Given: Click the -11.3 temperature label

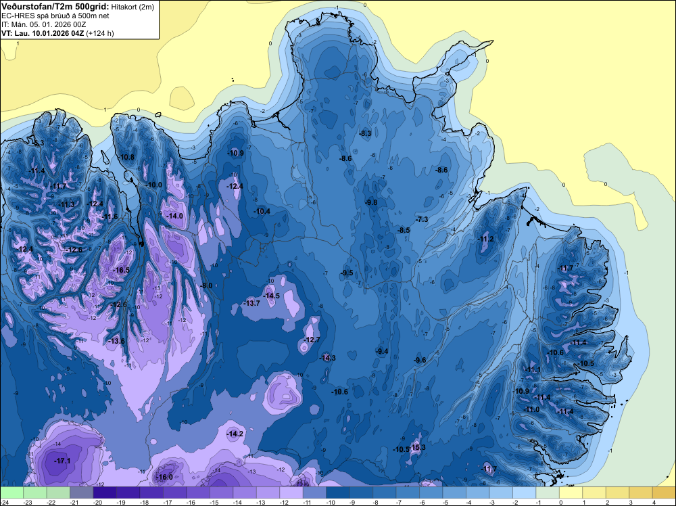Looking at the screenshot, I should pyautogui.click(x=66, y=204).
